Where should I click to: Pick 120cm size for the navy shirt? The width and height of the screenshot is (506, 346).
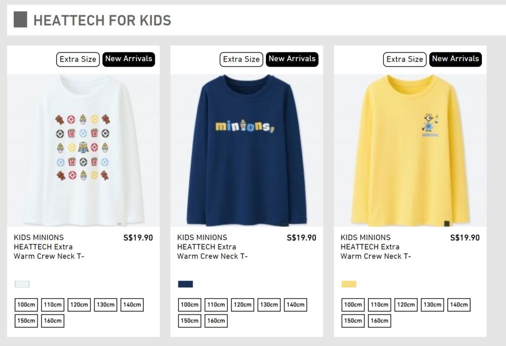pyautogui.click(x=242, y=305)
